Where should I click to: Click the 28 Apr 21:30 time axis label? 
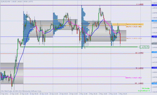point(54,94)
